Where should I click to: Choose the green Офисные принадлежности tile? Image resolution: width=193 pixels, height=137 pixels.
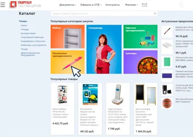pyautogui.click(x=140, y=37)
